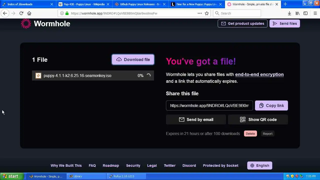
Task: Click Send by email
Action: tap(196, 119)
